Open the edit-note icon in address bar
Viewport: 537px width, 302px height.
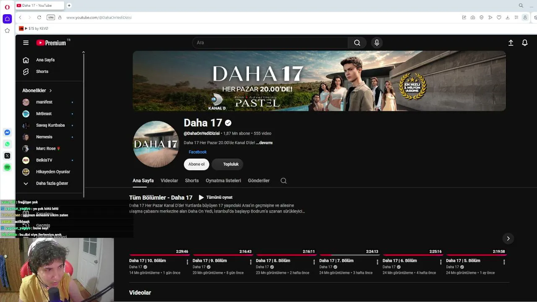(464, 17)
